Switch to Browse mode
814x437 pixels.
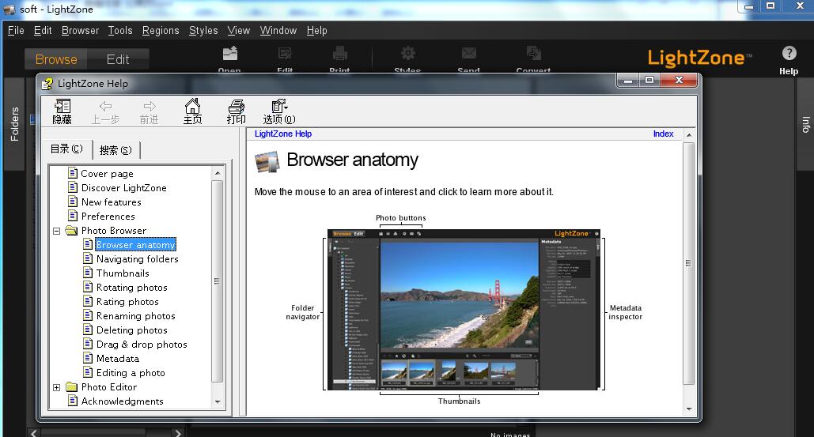56,59
